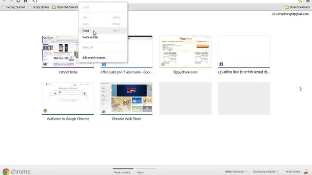Open the Web Store link
This screenshot has height=175, width=312.
click(x=292, y=172)
